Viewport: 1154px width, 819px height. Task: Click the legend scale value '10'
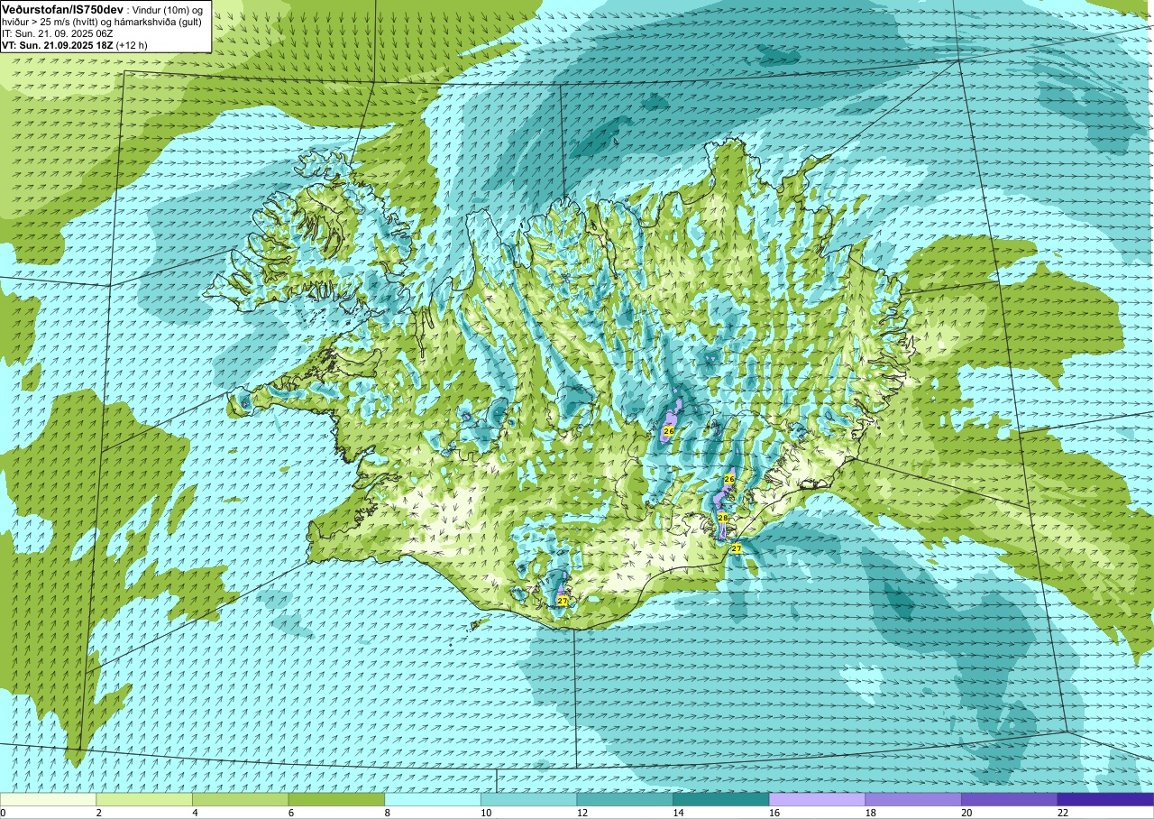click(485, 813)
